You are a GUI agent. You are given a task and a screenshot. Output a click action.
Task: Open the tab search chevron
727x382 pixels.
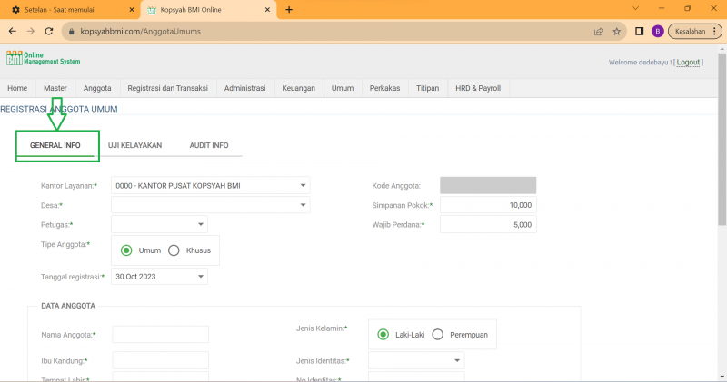click(635, 8)
